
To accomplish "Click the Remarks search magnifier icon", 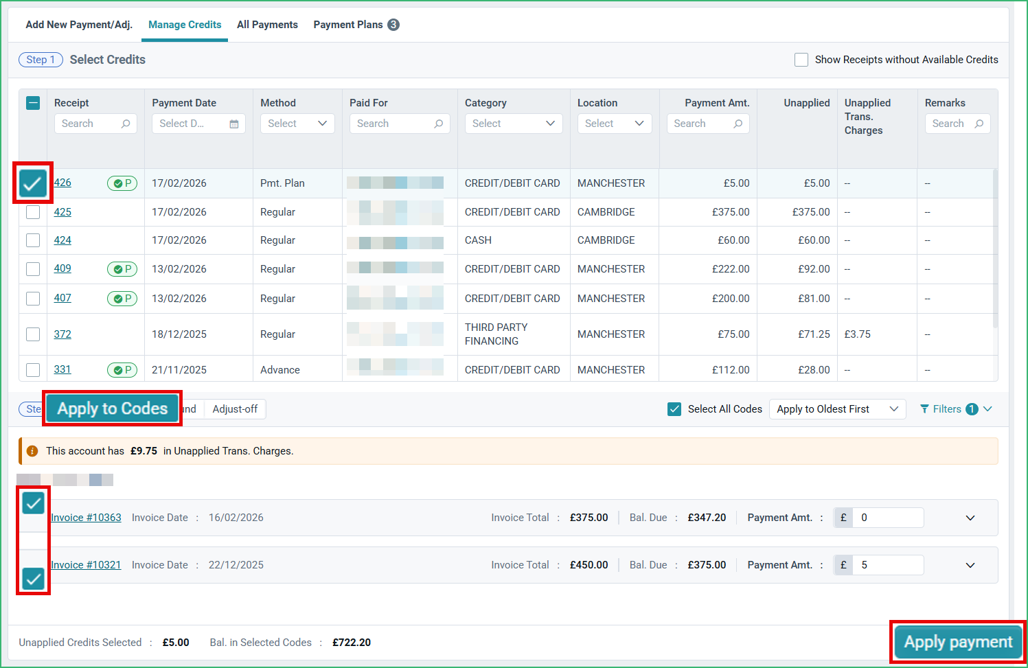I will pos(979,124).
